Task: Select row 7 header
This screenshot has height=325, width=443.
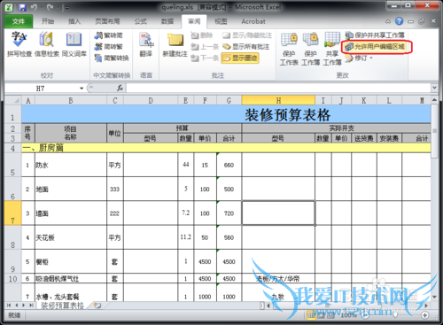Action: pos(12,213)
